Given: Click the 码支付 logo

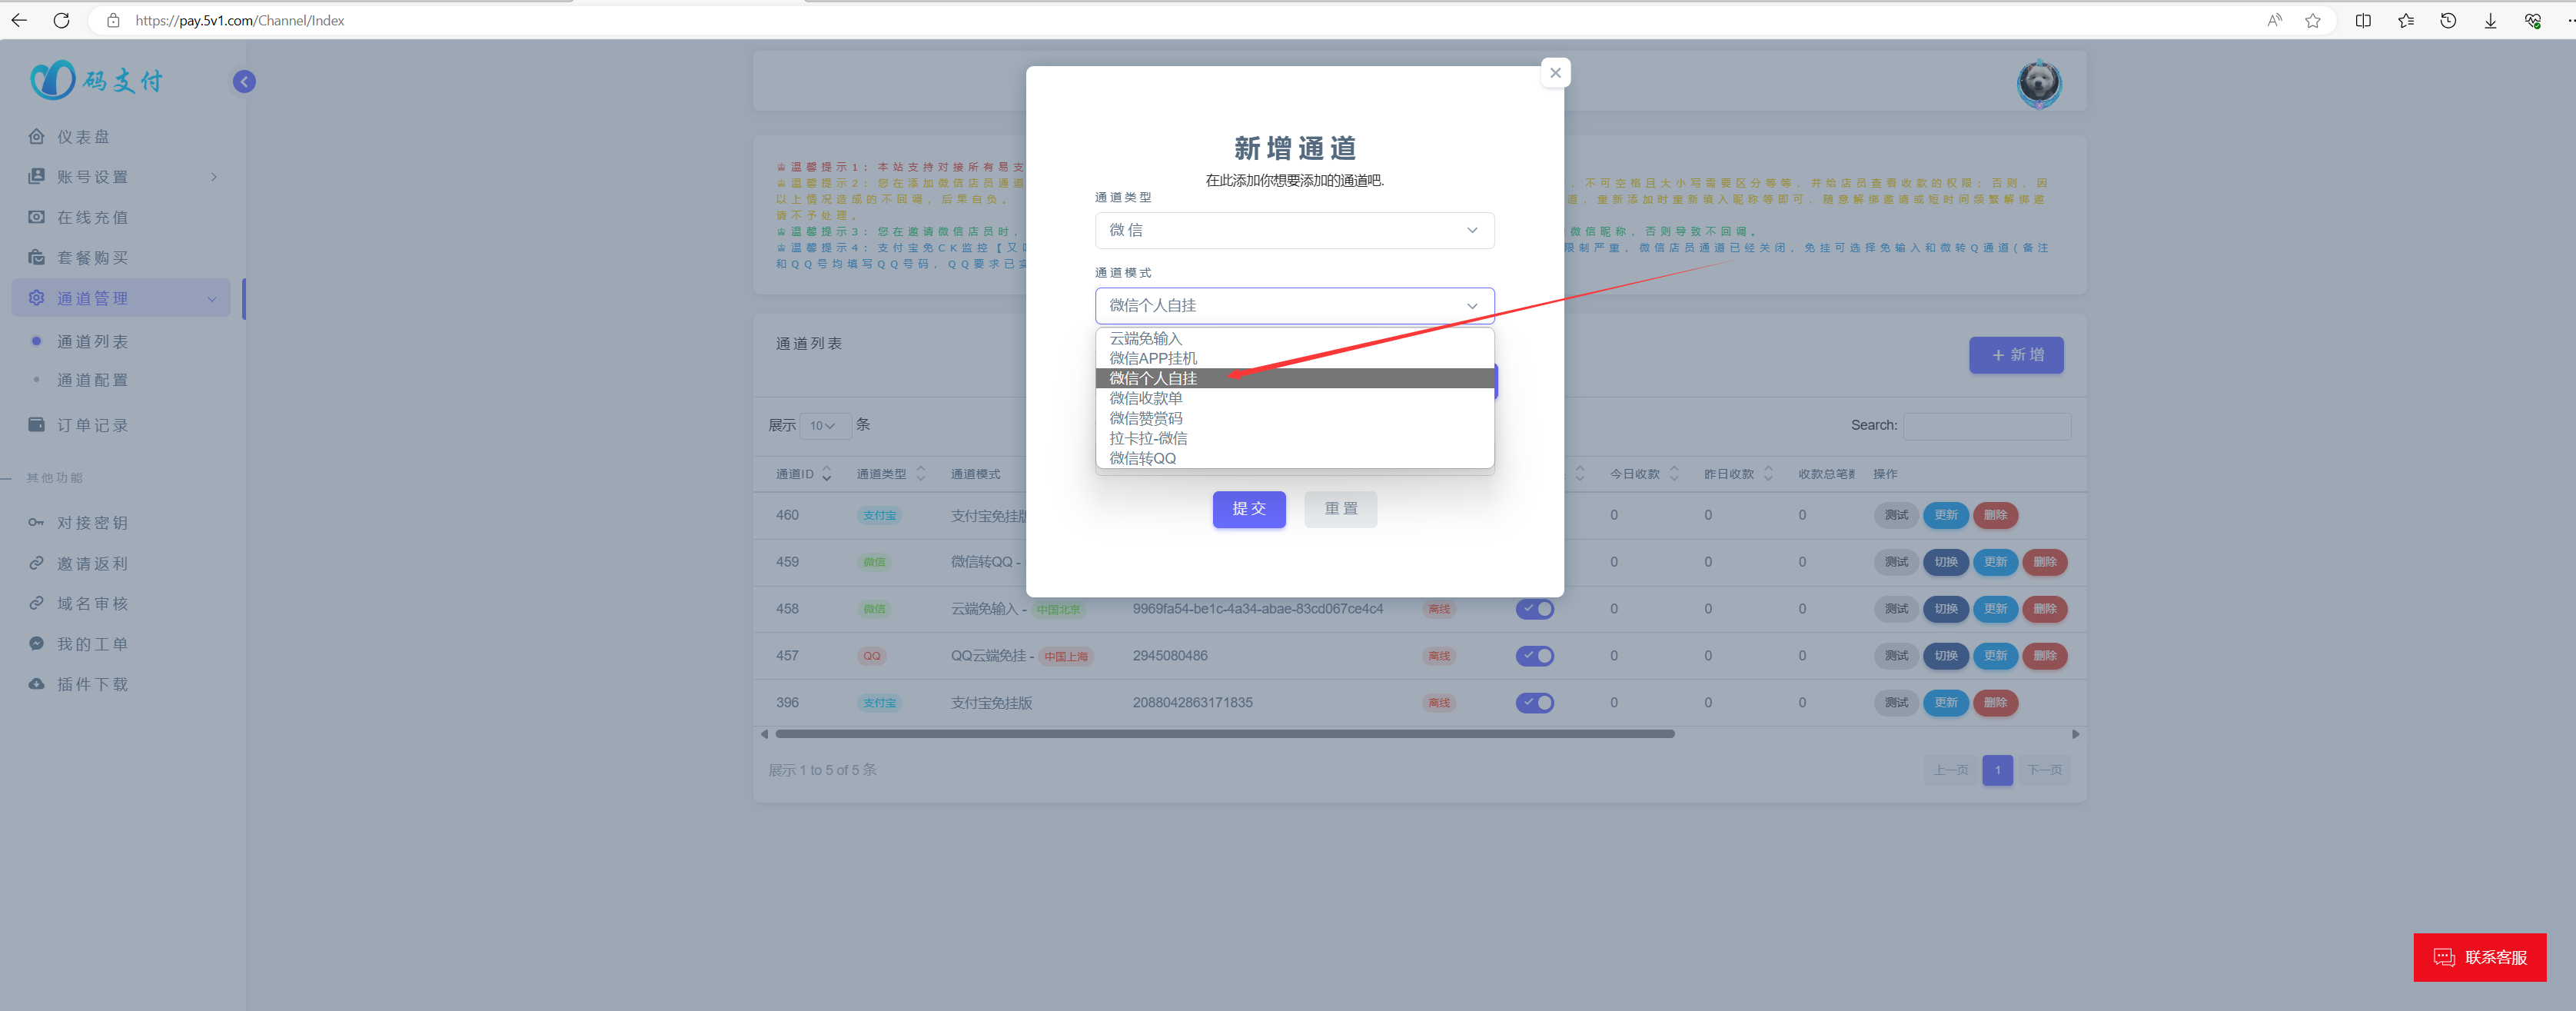Looking at the screenshot, I should 96,80.
